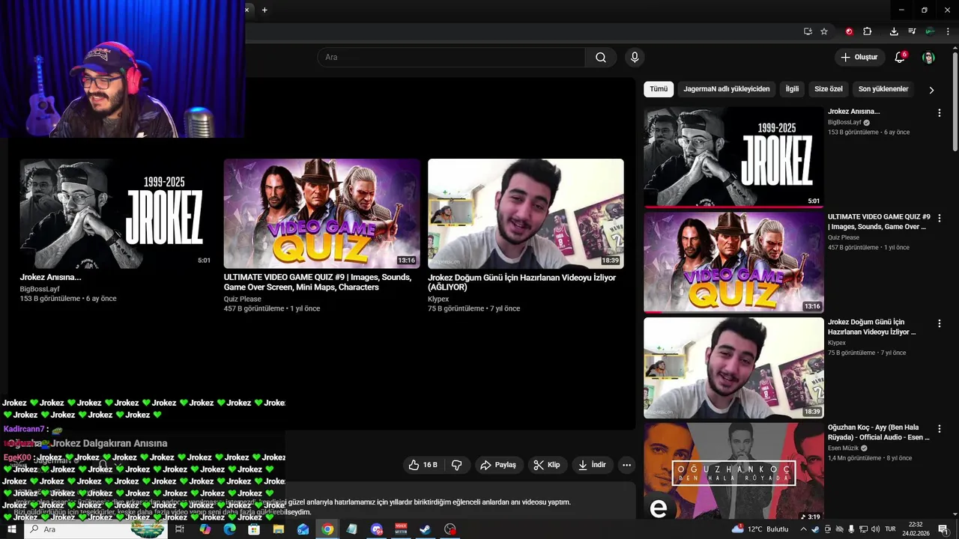
Task: Create a clip with Klip button
Action: click(547, 465)
